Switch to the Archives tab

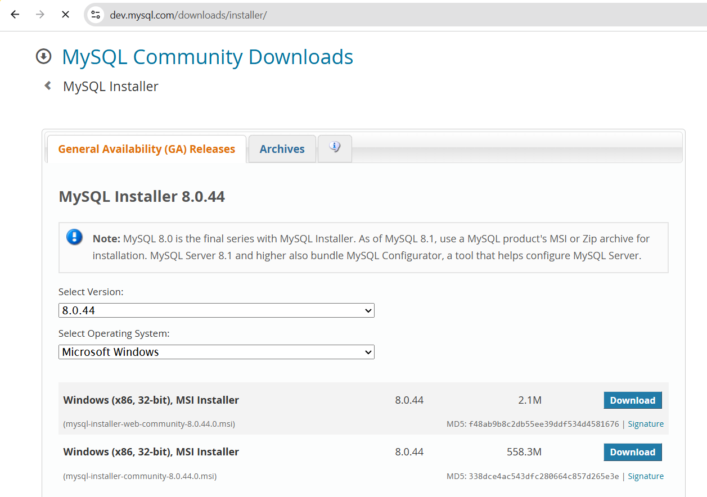(x=282, y=148)
